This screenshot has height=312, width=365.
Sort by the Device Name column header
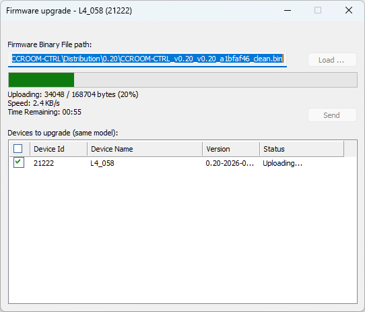145,149
